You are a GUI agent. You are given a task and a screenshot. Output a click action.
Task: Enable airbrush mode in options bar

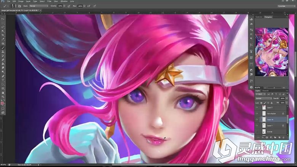click(89, 6)
